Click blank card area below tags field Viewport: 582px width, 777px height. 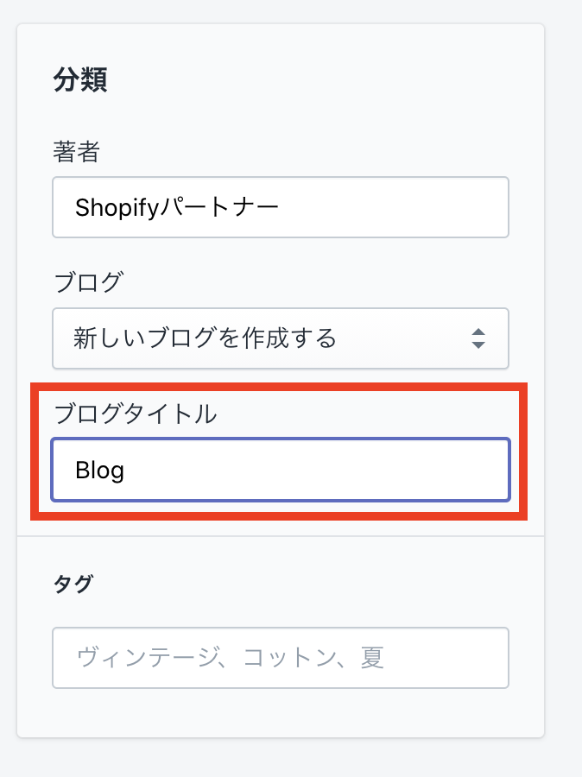pos(280,713)
